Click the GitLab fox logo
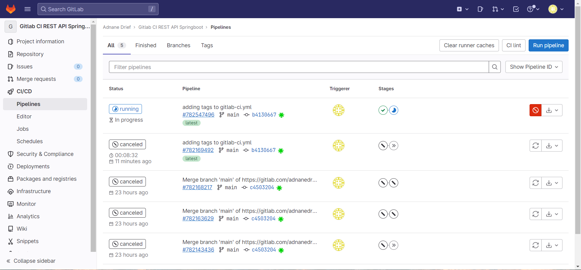The height and width of the screenshot is (270, 581). tap(11, 9)
